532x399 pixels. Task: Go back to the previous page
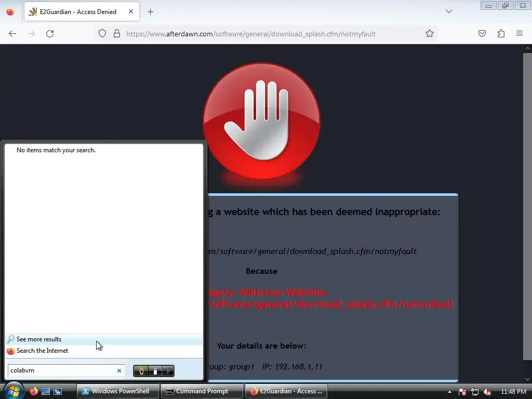[x=12, y=34]
